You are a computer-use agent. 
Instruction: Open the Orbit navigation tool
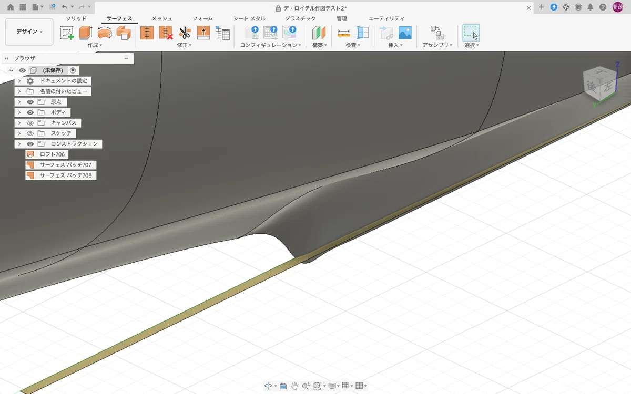coord(268,386)
